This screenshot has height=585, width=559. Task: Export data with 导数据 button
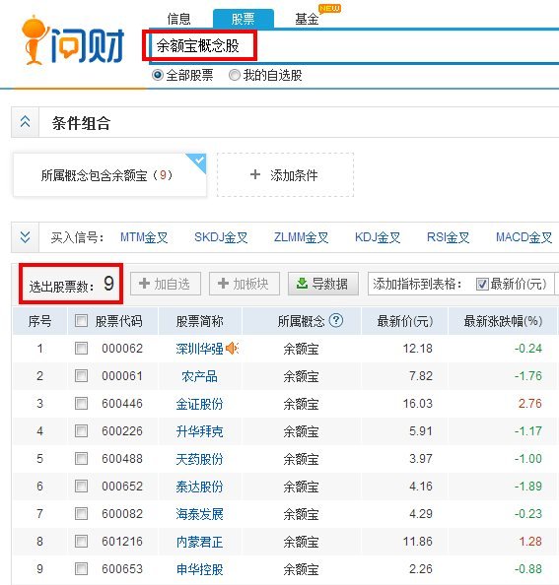point(323,284)
